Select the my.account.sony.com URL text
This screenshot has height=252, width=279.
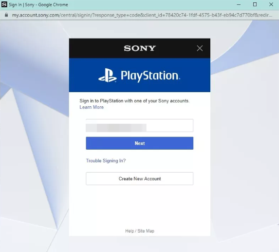tap(142, 15)
